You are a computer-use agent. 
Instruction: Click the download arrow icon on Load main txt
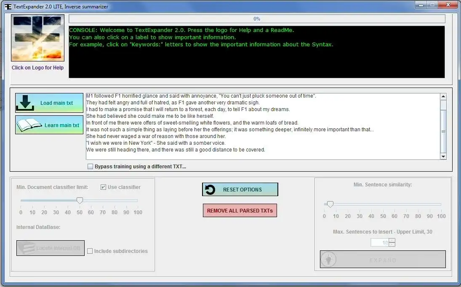tap(25, 103)
